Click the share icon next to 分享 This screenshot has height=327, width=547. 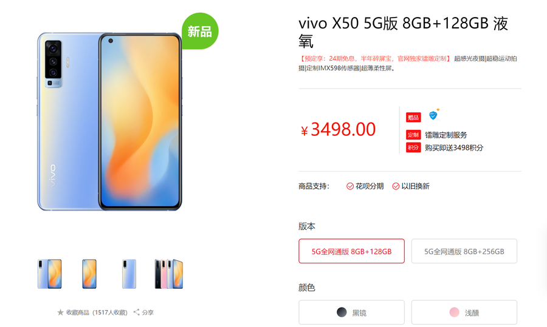point(136,312)
